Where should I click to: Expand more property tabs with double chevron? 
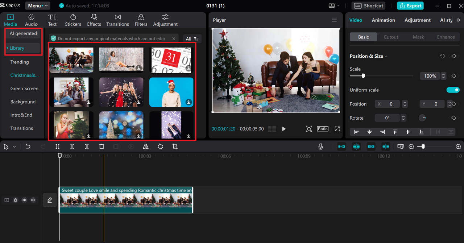click(458, 20)
